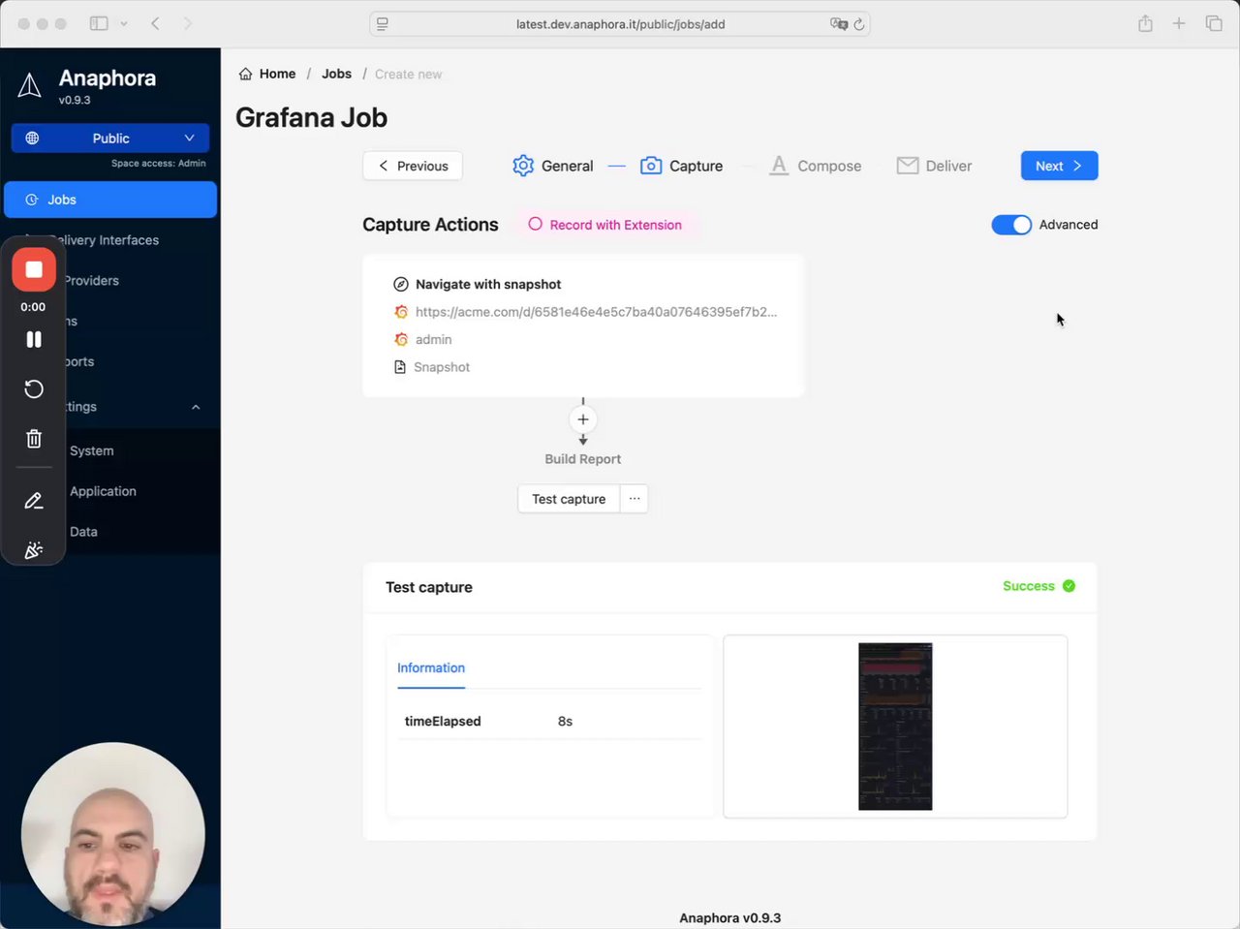The height and width of the screenshot is (929, 1240).
Task: Restart the recording with circular arrow
Action: (x=34, y=389)
